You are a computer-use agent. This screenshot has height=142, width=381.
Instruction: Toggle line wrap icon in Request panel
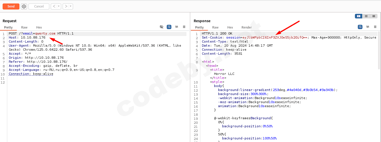point(169,27)
